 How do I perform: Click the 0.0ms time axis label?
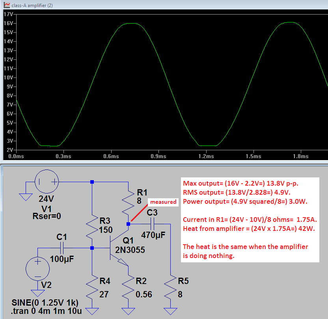16,157
